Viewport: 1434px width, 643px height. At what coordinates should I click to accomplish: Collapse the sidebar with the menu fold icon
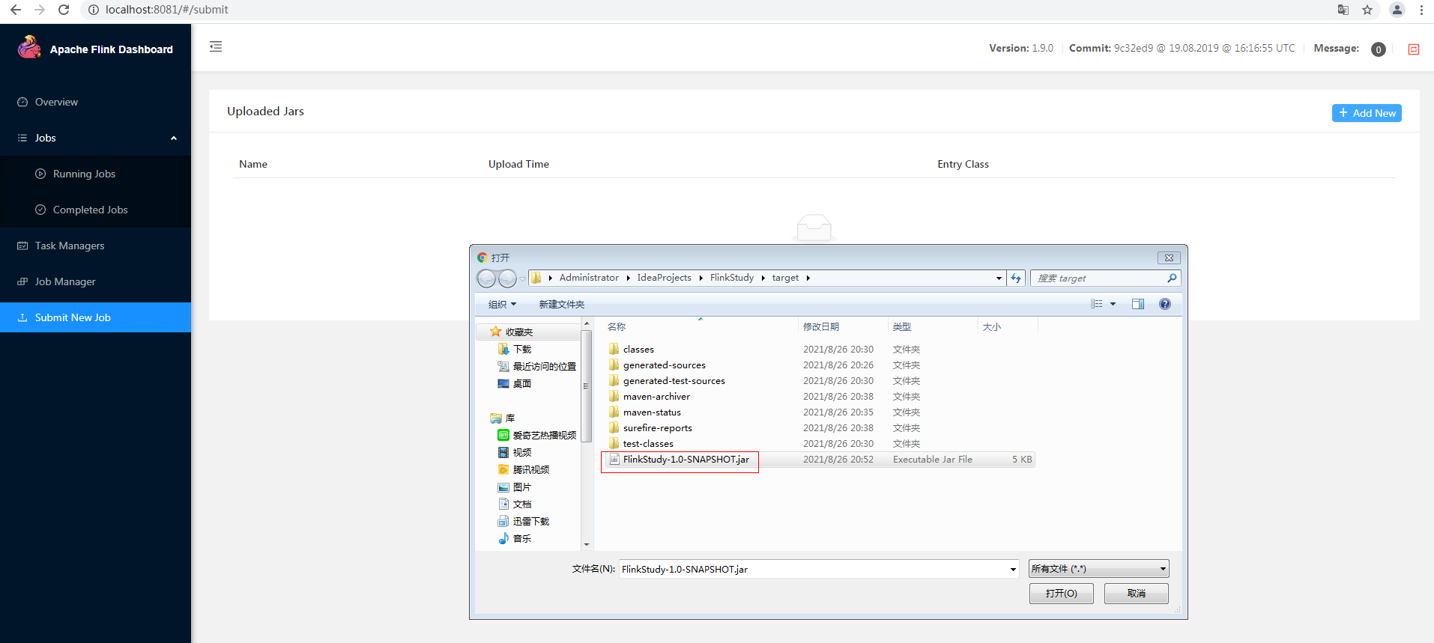[216, 46]
